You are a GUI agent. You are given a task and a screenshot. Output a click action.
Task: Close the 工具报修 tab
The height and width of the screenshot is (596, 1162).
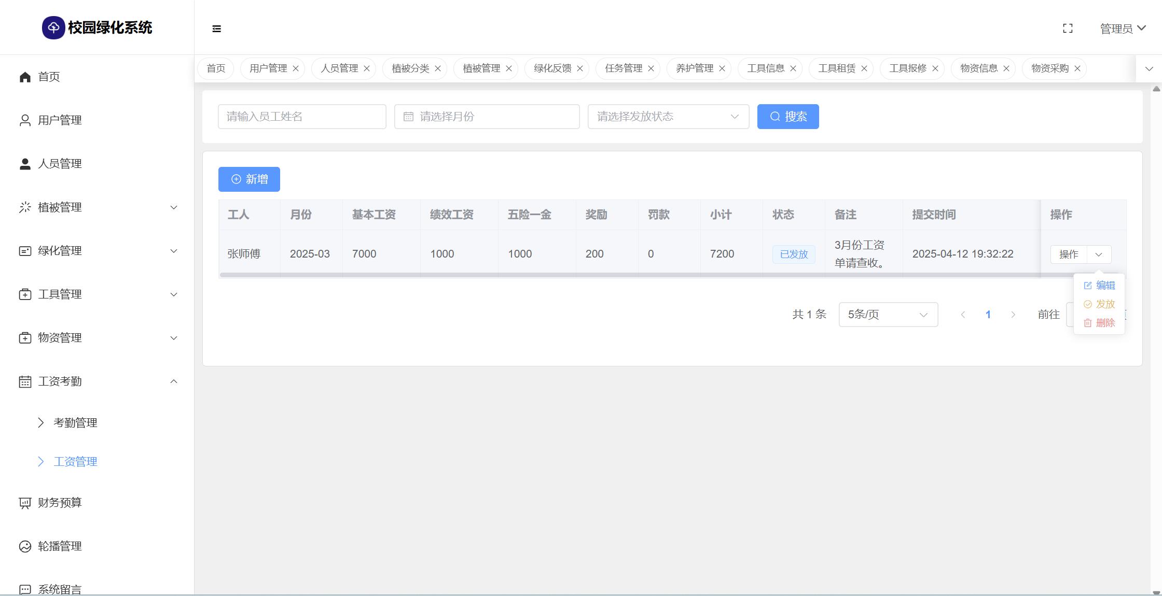(935, 68)
